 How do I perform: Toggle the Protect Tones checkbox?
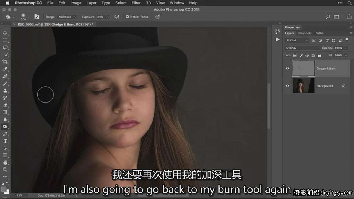(x=127, y=17)
